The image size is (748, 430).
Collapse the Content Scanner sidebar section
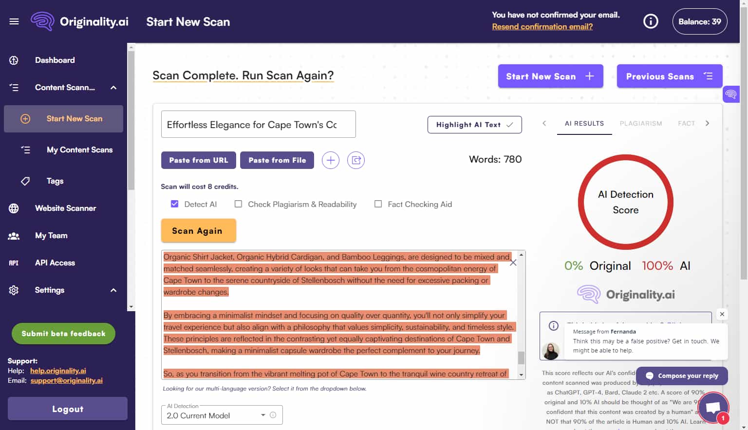[x=113, y=88]
